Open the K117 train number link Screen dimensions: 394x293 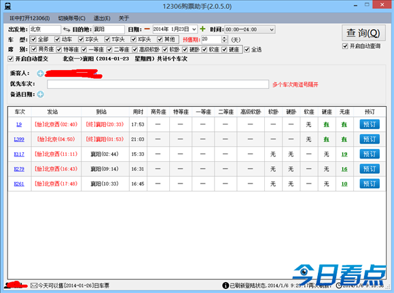19,154
